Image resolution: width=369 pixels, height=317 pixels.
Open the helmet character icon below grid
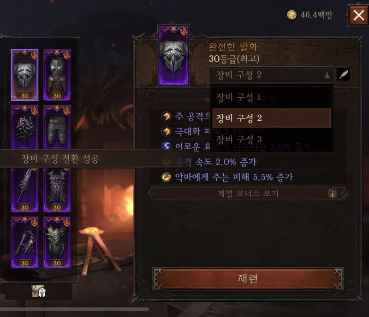pos(39,292)
